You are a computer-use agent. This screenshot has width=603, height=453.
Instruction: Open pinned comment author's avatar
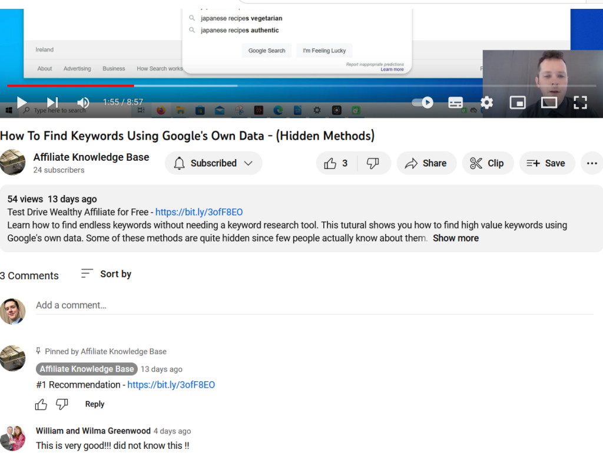pos(13,358)
